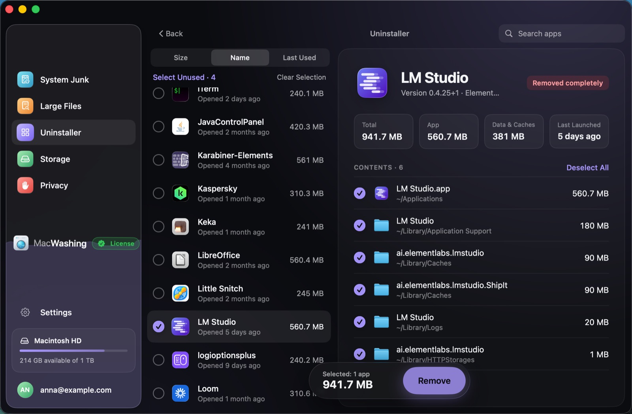Click Clear Selection
Image resolution: width=632 pixels, height=414 pixels.
(301, 77)
